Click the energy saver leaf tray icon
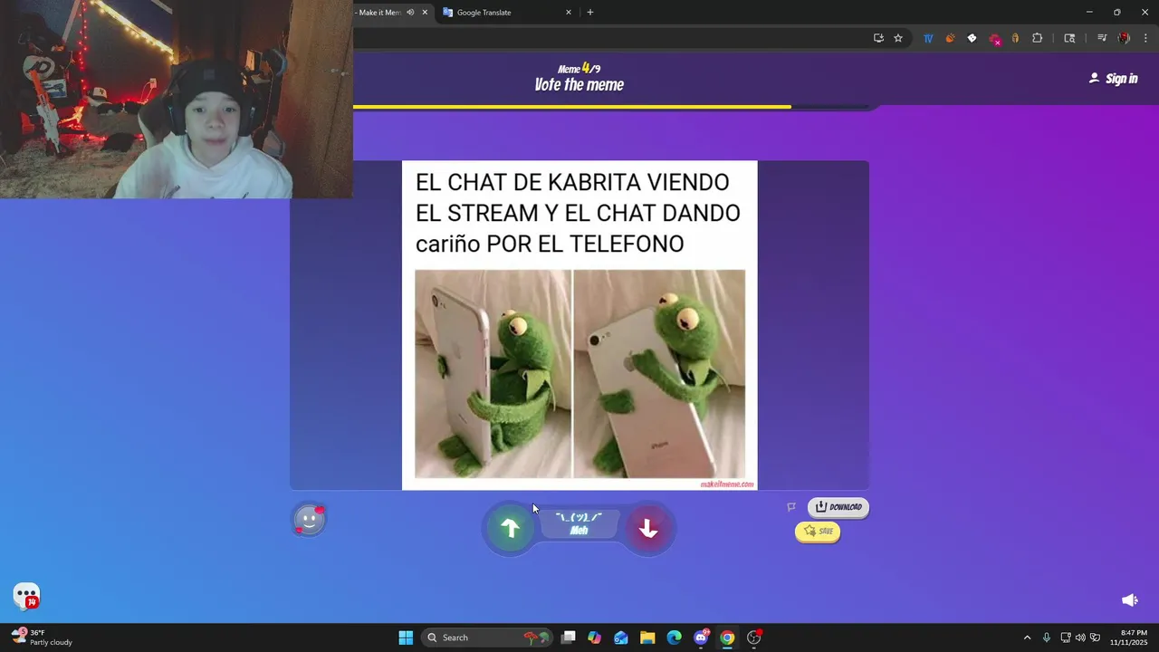The height and width of the screenshot is (652, 1159). pos(1096,638)
